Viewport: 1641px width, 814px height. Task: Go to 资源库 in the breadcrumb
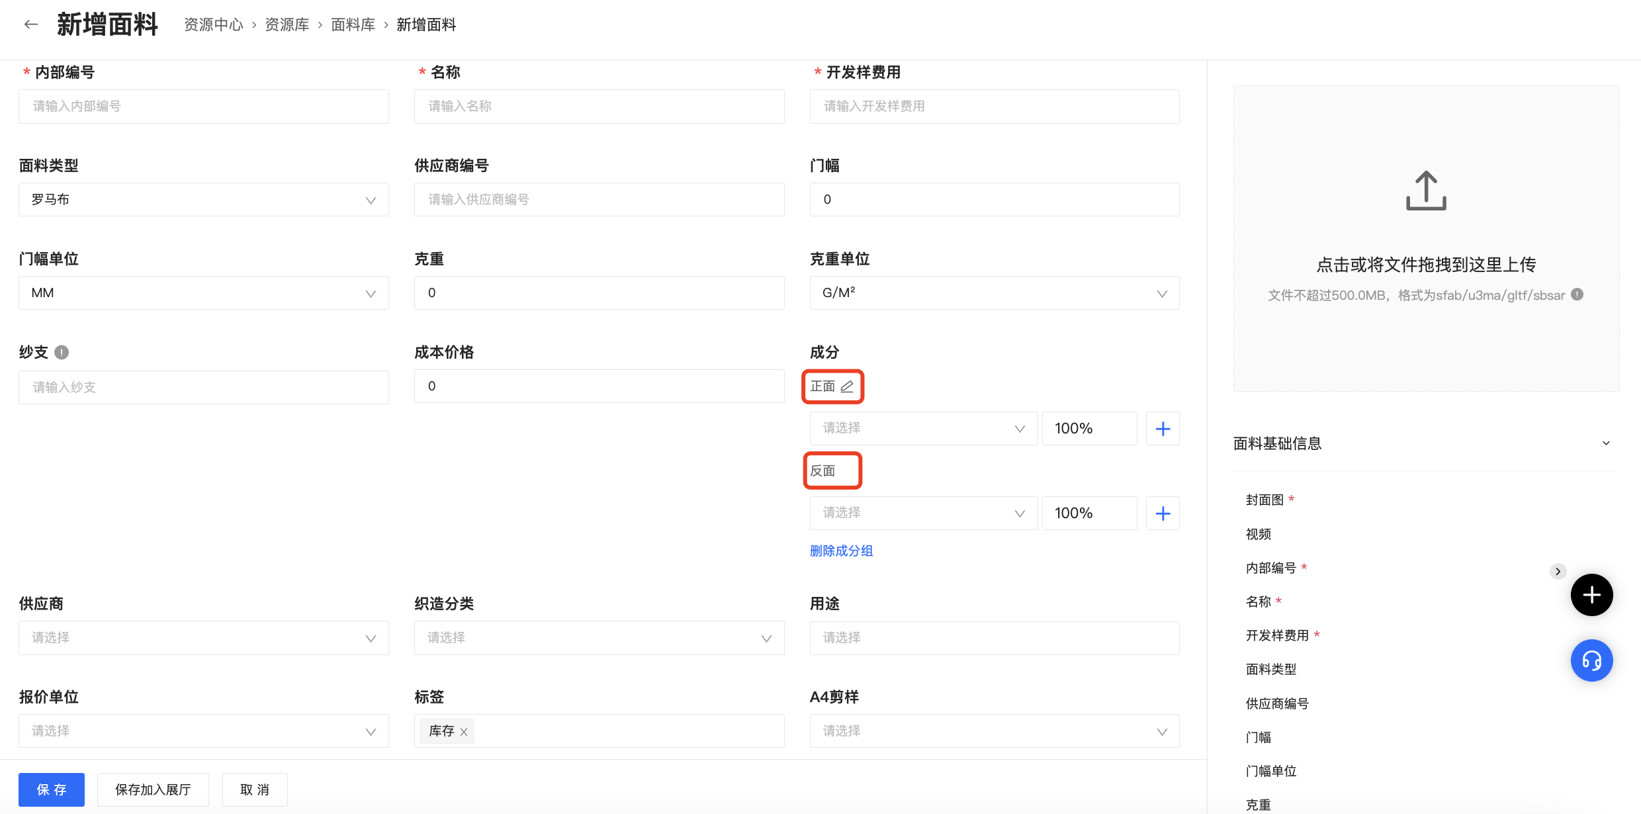coord(287,25)
